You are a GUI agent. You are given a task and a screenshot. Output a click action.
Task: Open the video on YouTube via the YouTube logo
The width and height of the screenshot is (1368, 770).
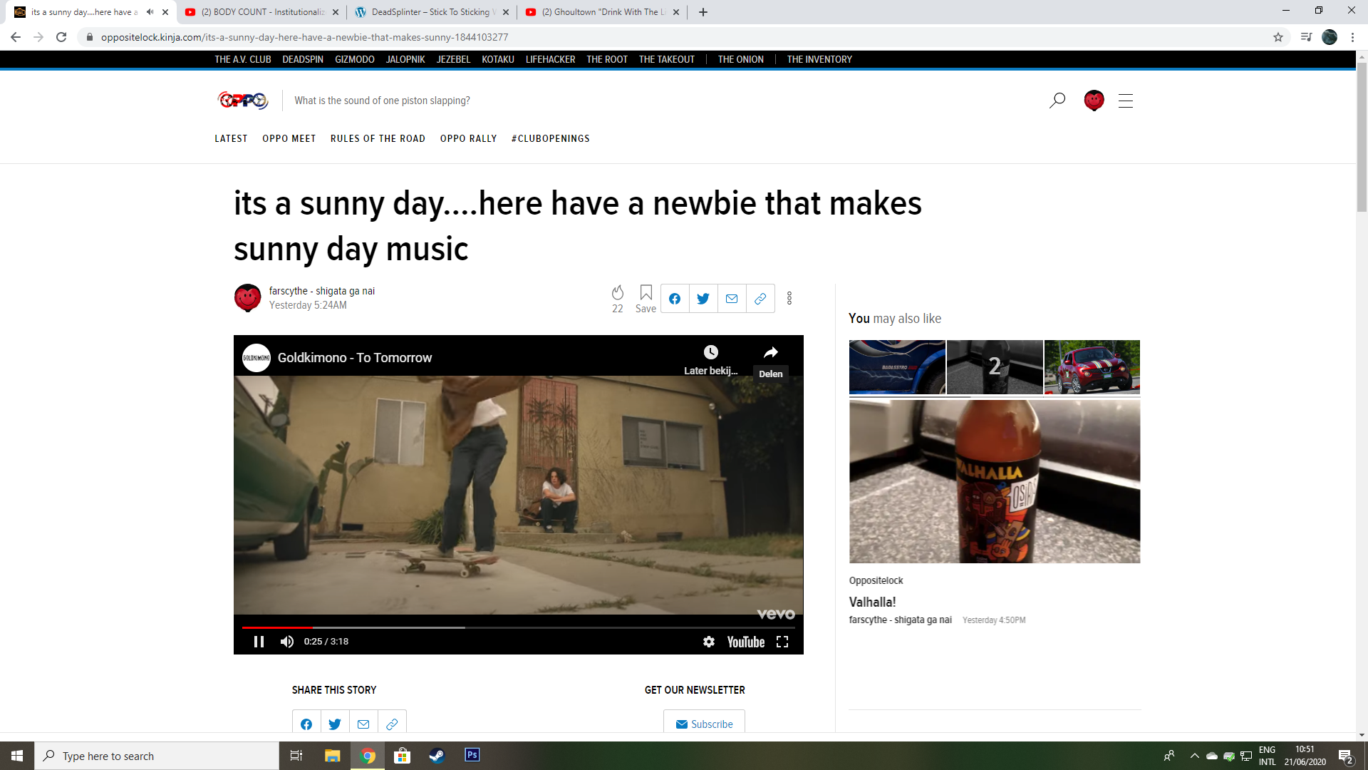[x=746, y=642]
